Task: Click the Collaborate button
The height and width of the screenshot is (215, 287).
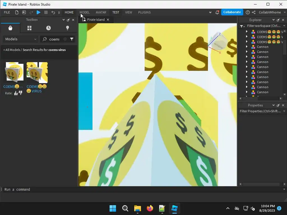Action: pos(232,12)
